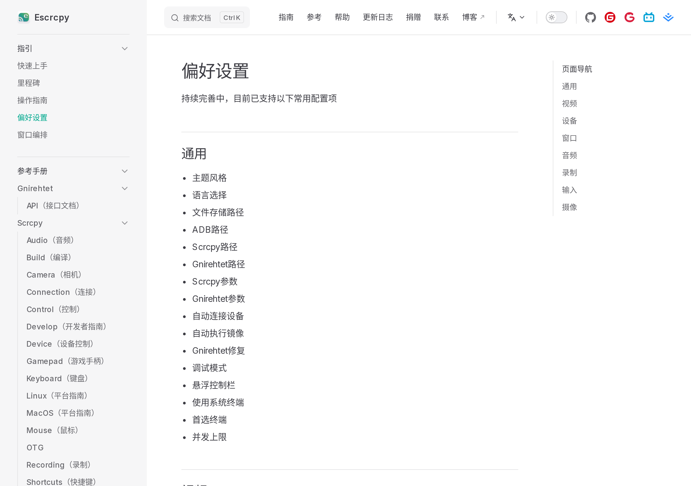Click the Escrcpy site title text
Viewport: 691px width, 486px height.
coord(52,18)
